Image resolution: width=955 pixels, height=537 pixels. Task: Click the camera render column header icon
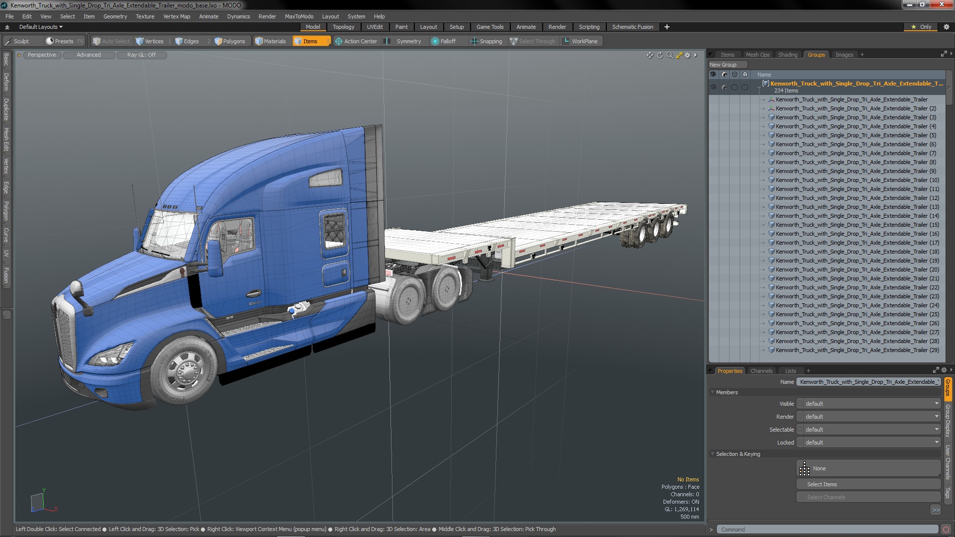click(x=724, y=75)
